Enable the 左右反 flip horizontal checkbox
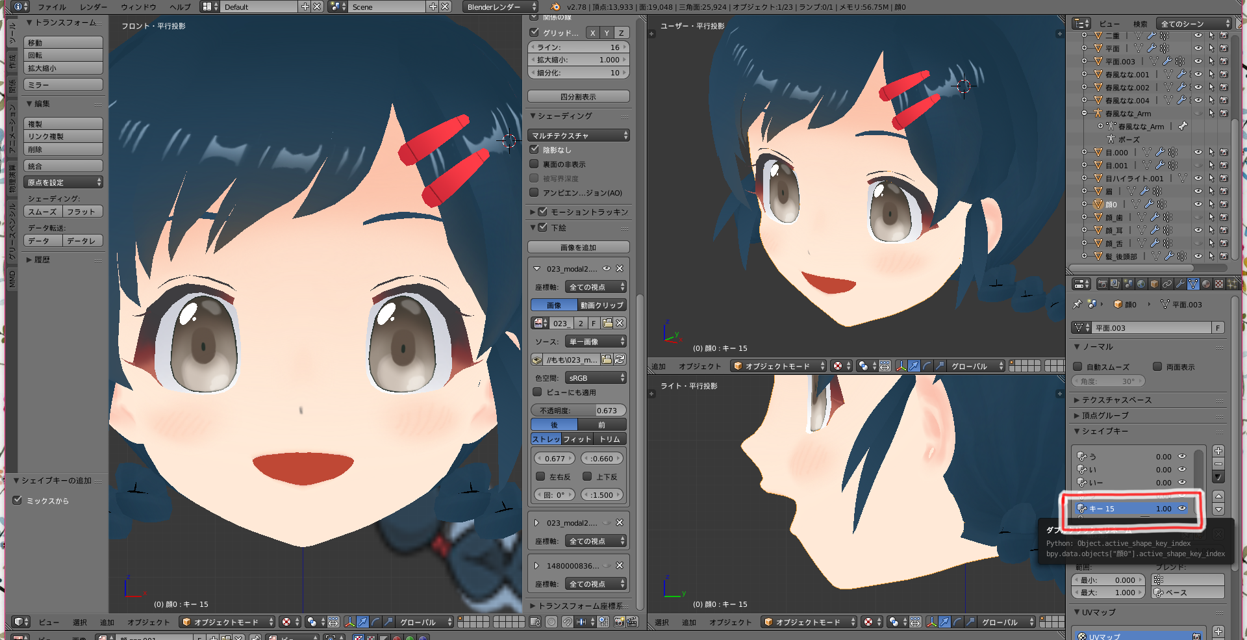This screenshot has width=1247, height=640. 540,476
